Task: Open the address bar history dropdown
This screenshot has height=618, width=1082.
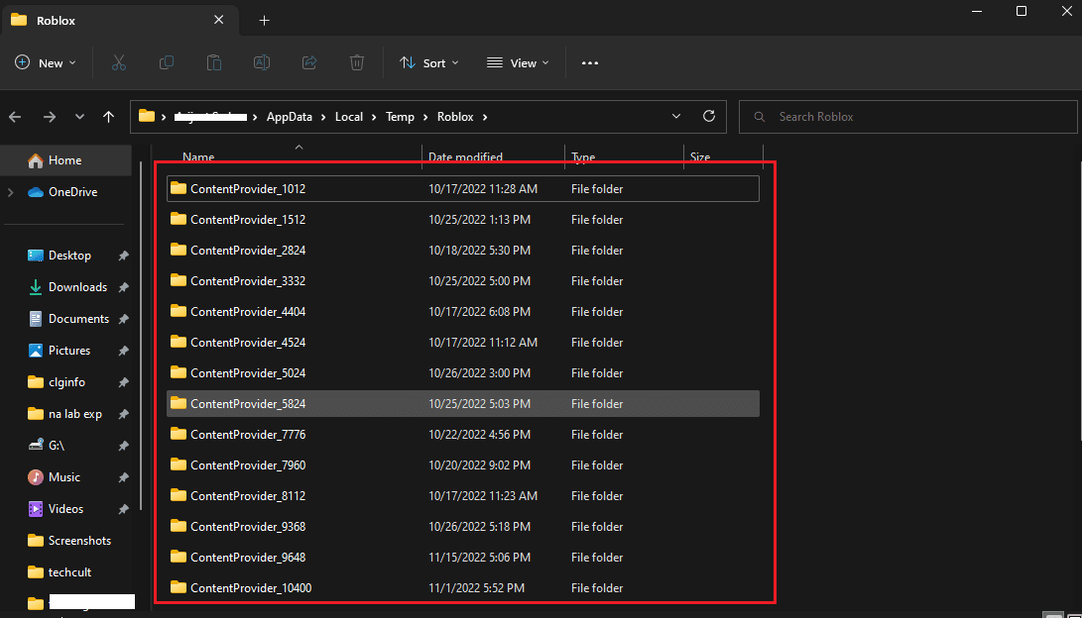Action: [x=676, y=116]
